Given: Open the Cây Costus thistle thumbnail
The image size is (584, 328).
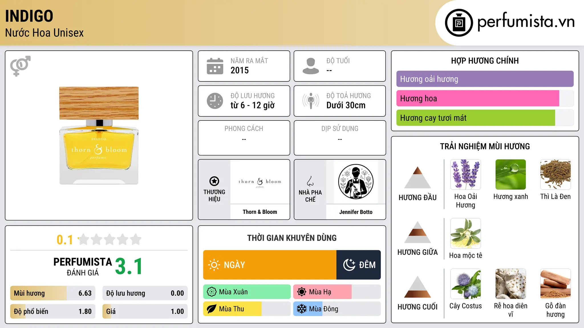Looking at the screenshot, I should 466,284.
